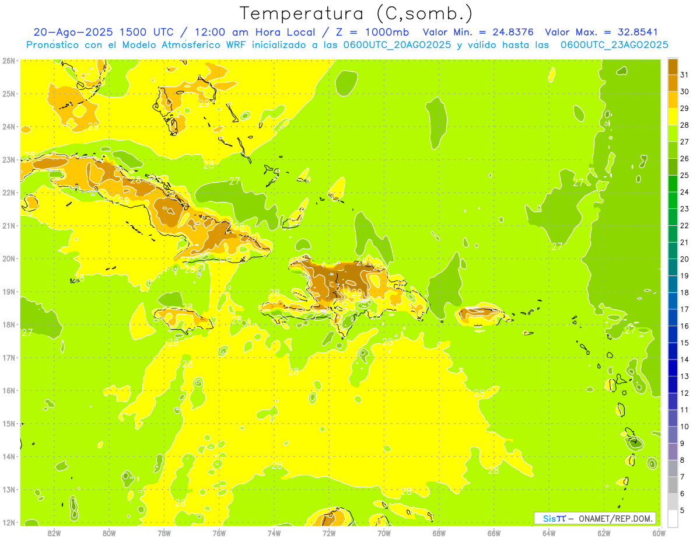The width and height of the screenshot is (700, 541).
Task: Click the '60W' longitude label
Action: tap(659, 533)
